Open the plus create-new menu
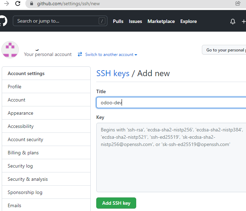The height and width of the screenshot is (211, 246). (x=244, y=21)
